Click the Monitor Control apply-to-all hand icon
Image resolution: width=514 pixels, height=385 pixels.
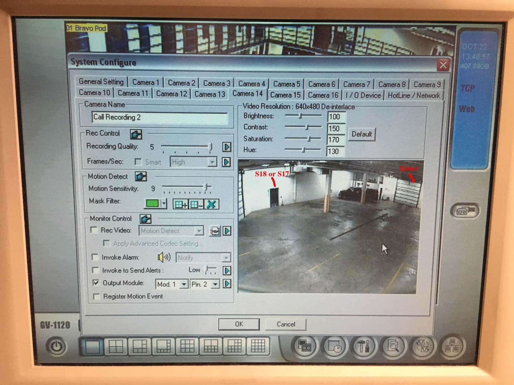pyautogui.click(x=145, y=219)
